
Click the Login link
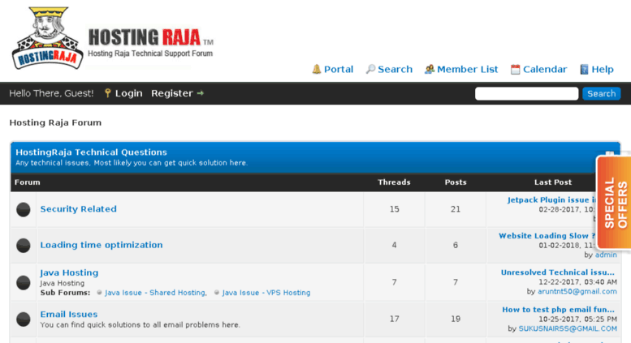pos(129,93)
